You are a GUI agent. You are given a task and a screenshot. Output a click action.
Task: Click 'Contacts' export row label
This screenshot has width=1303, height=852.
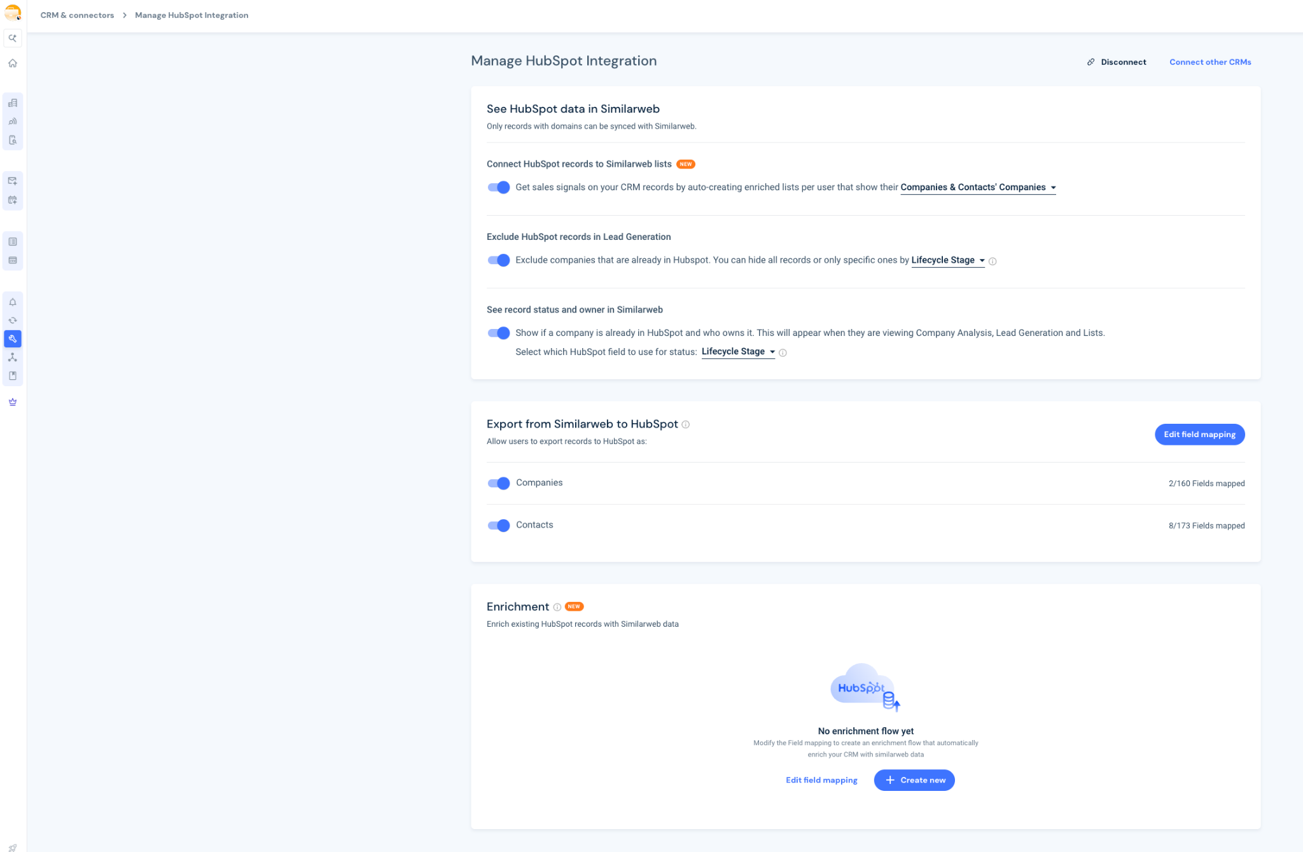click(x=534, y=525)
